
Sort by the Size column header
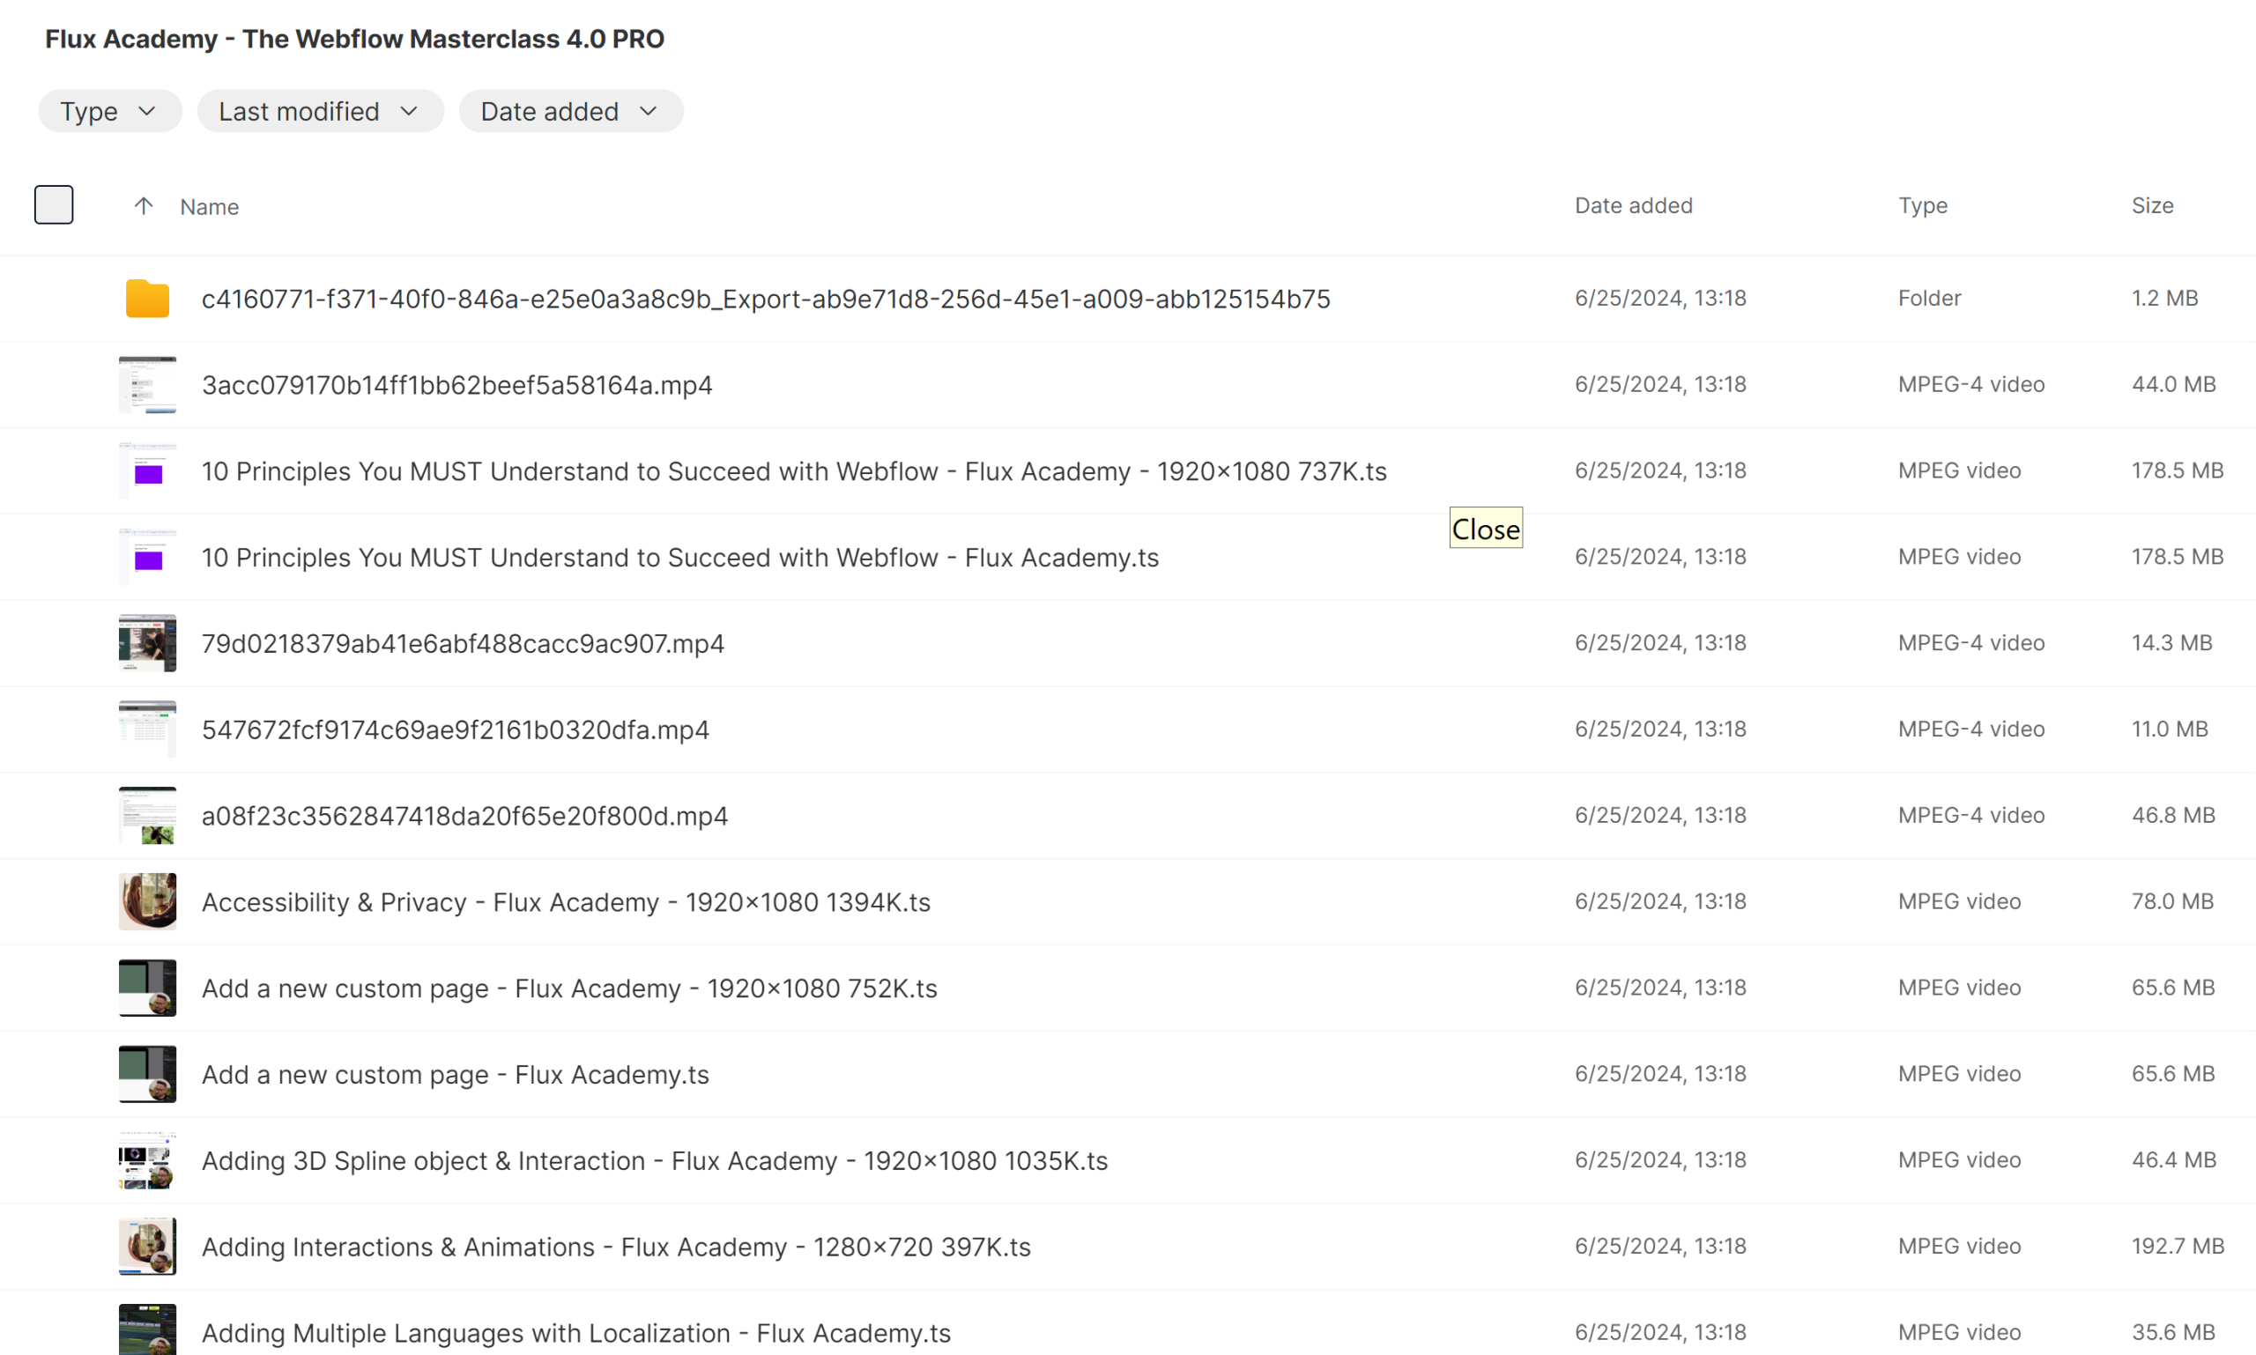pyautogui.click(x=2151, y=206)
